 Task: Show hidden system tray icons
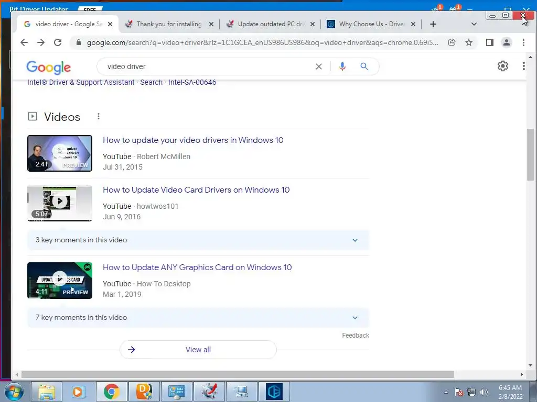[x=446, y=392]
